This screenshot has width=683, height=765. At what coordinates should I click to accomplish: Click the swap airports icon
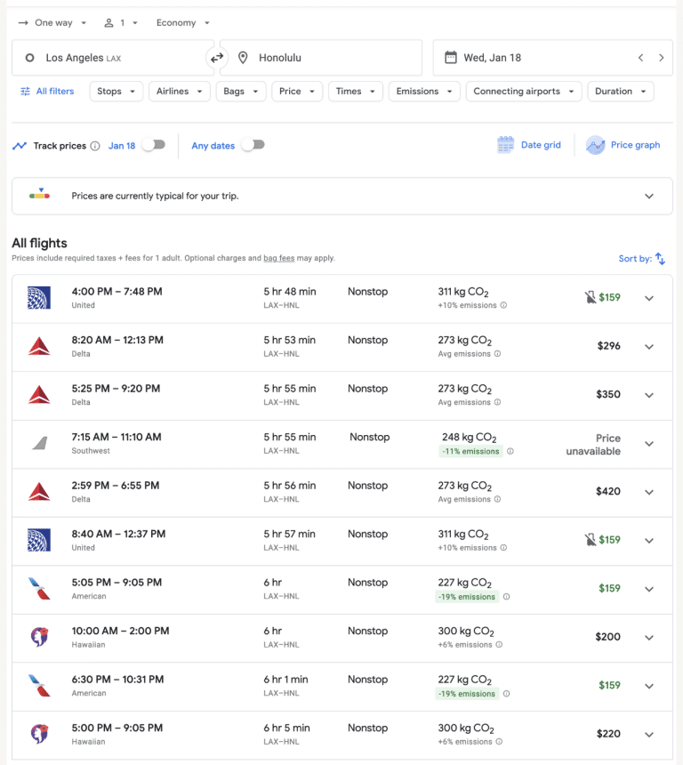[216, 57]
